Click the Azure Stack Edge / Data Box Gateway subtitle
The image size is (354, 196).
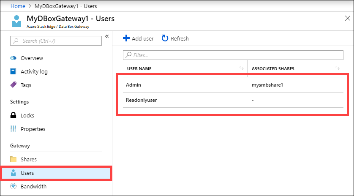click(58, 27)
